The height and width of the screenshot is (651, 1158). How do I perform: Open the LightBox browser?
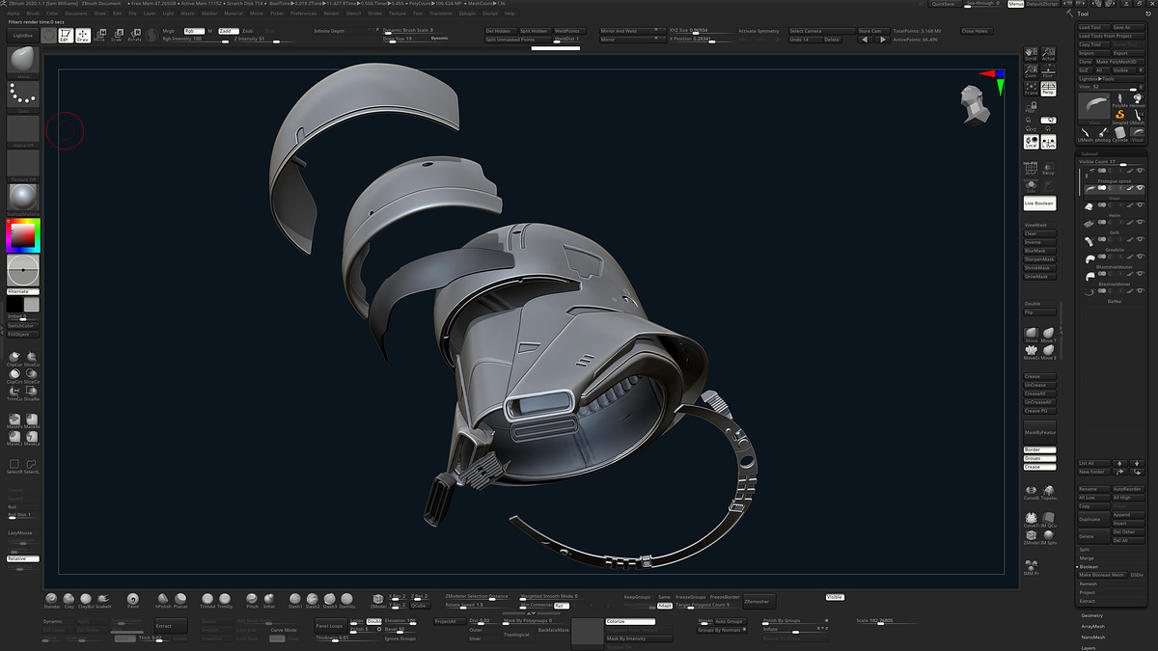point(21,35)
